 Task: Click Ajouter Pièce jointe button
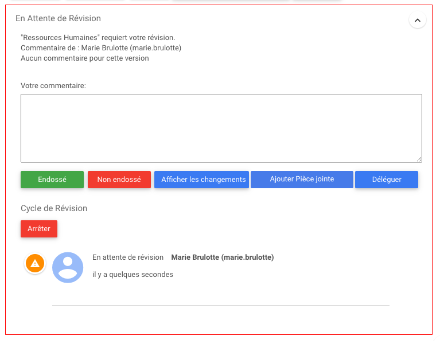coord(302,180)
